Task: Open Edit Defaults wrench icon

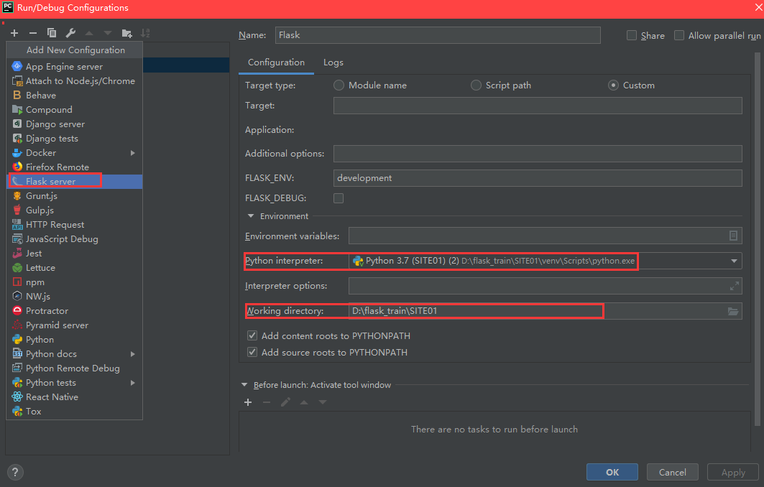Action: [x=70, y=33]
